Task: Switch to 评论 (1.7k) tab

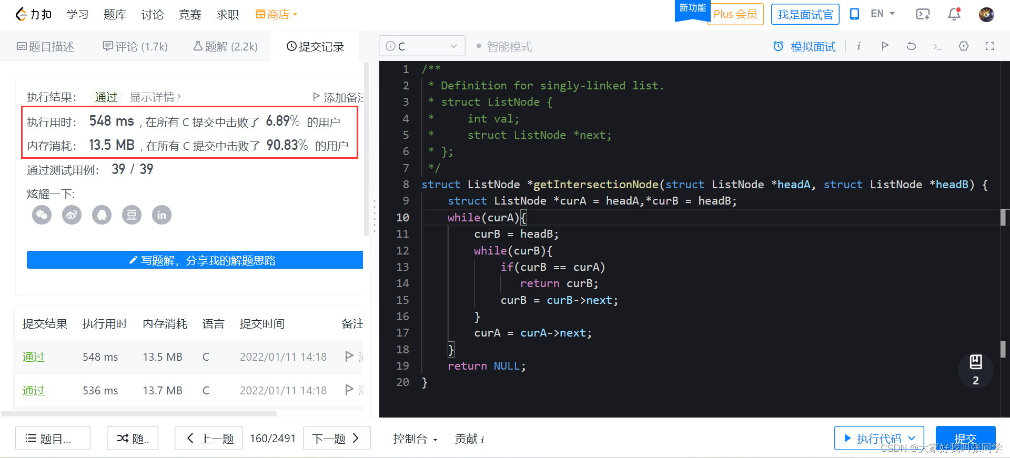Action: [x=135, y=46]
